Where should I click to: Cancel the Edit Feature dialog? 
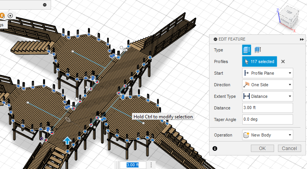[289, 149]
